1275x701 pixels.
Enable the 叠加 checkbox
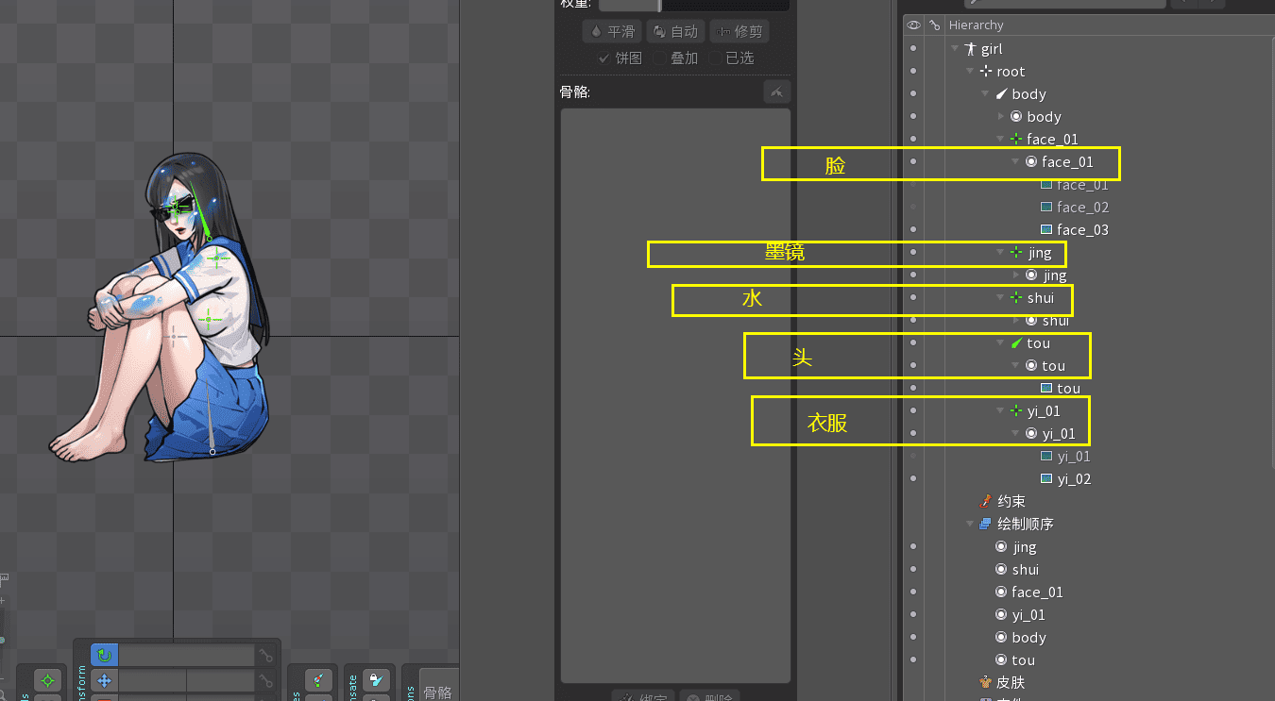click(x=660, y=58)
